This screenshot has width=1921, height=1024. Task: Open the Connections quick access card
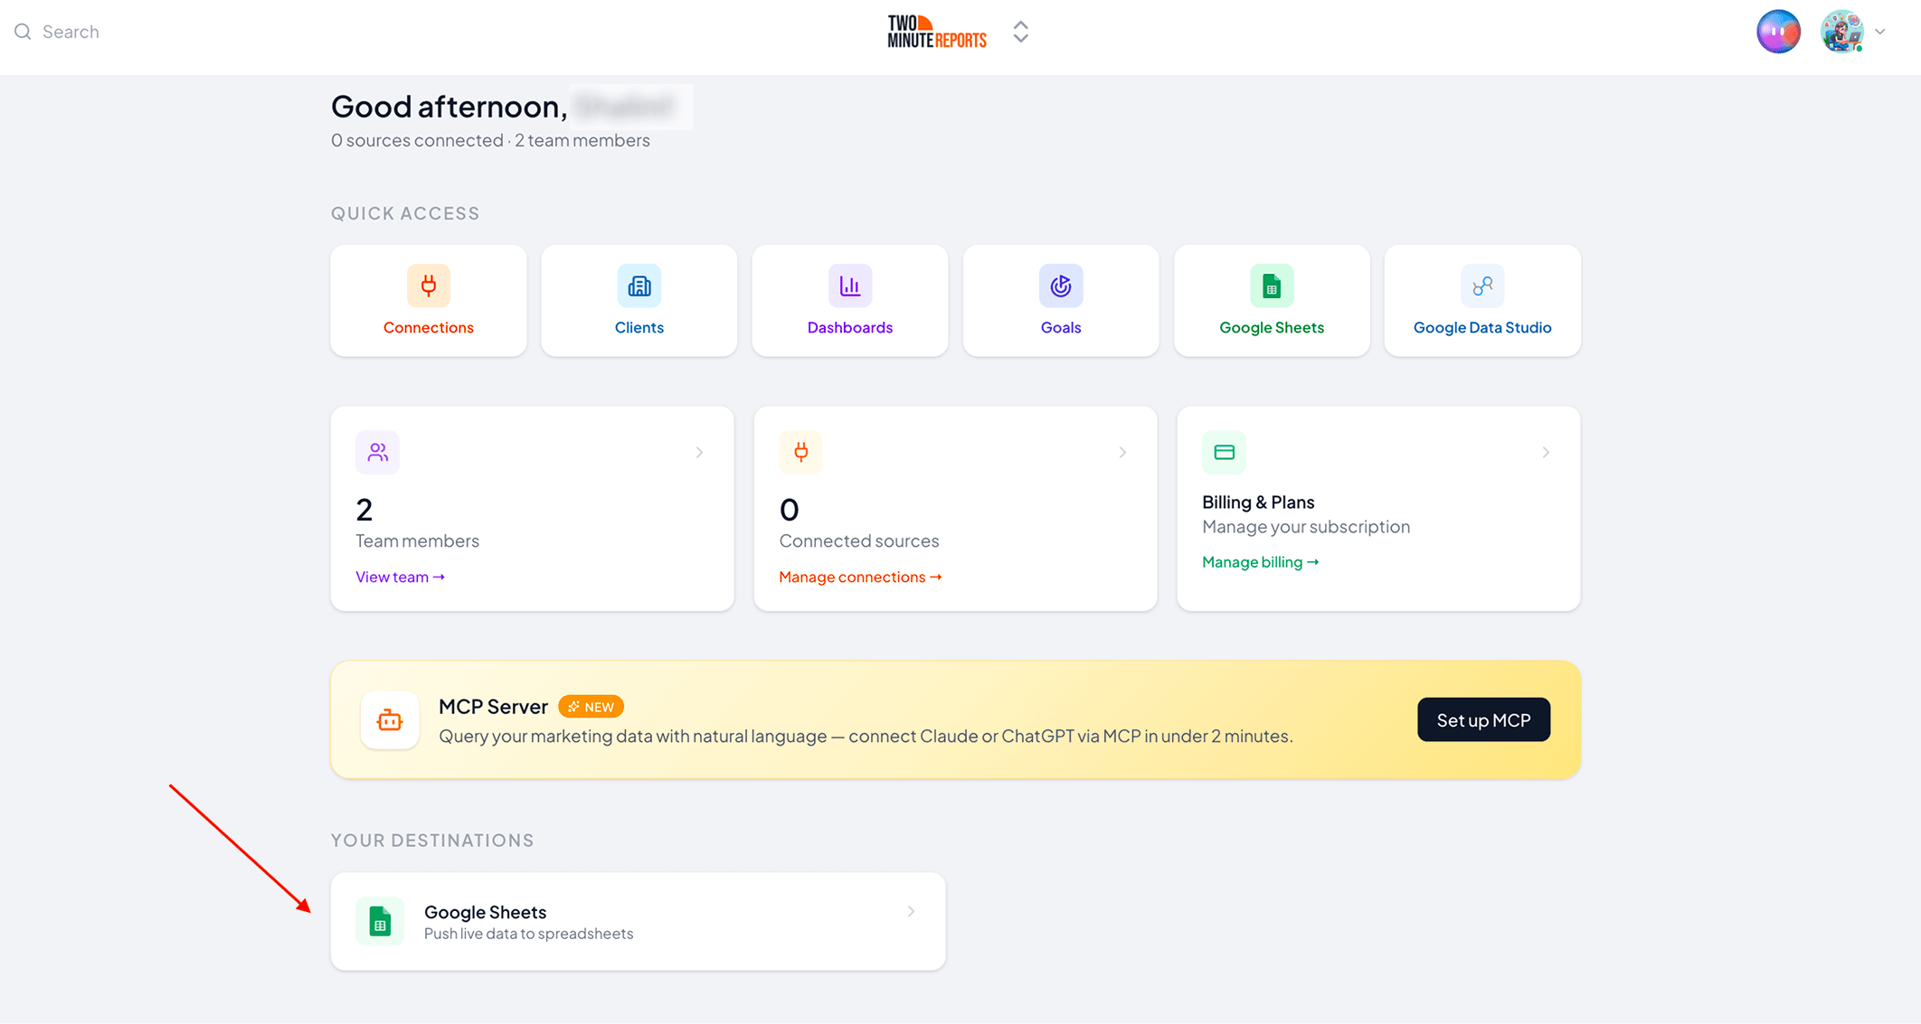pyautogui.click(x=429, y=301)
